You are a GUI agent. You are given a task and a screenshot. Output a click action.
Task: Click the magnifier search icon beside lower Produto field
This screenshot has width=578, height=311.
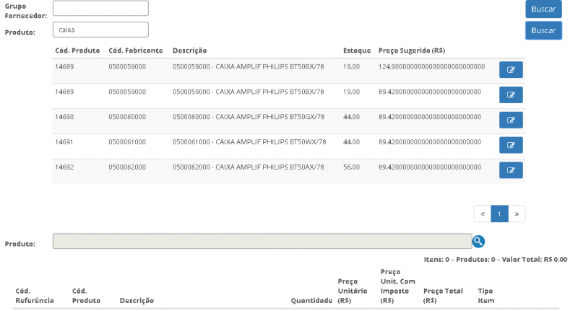[x=478, y=242]
